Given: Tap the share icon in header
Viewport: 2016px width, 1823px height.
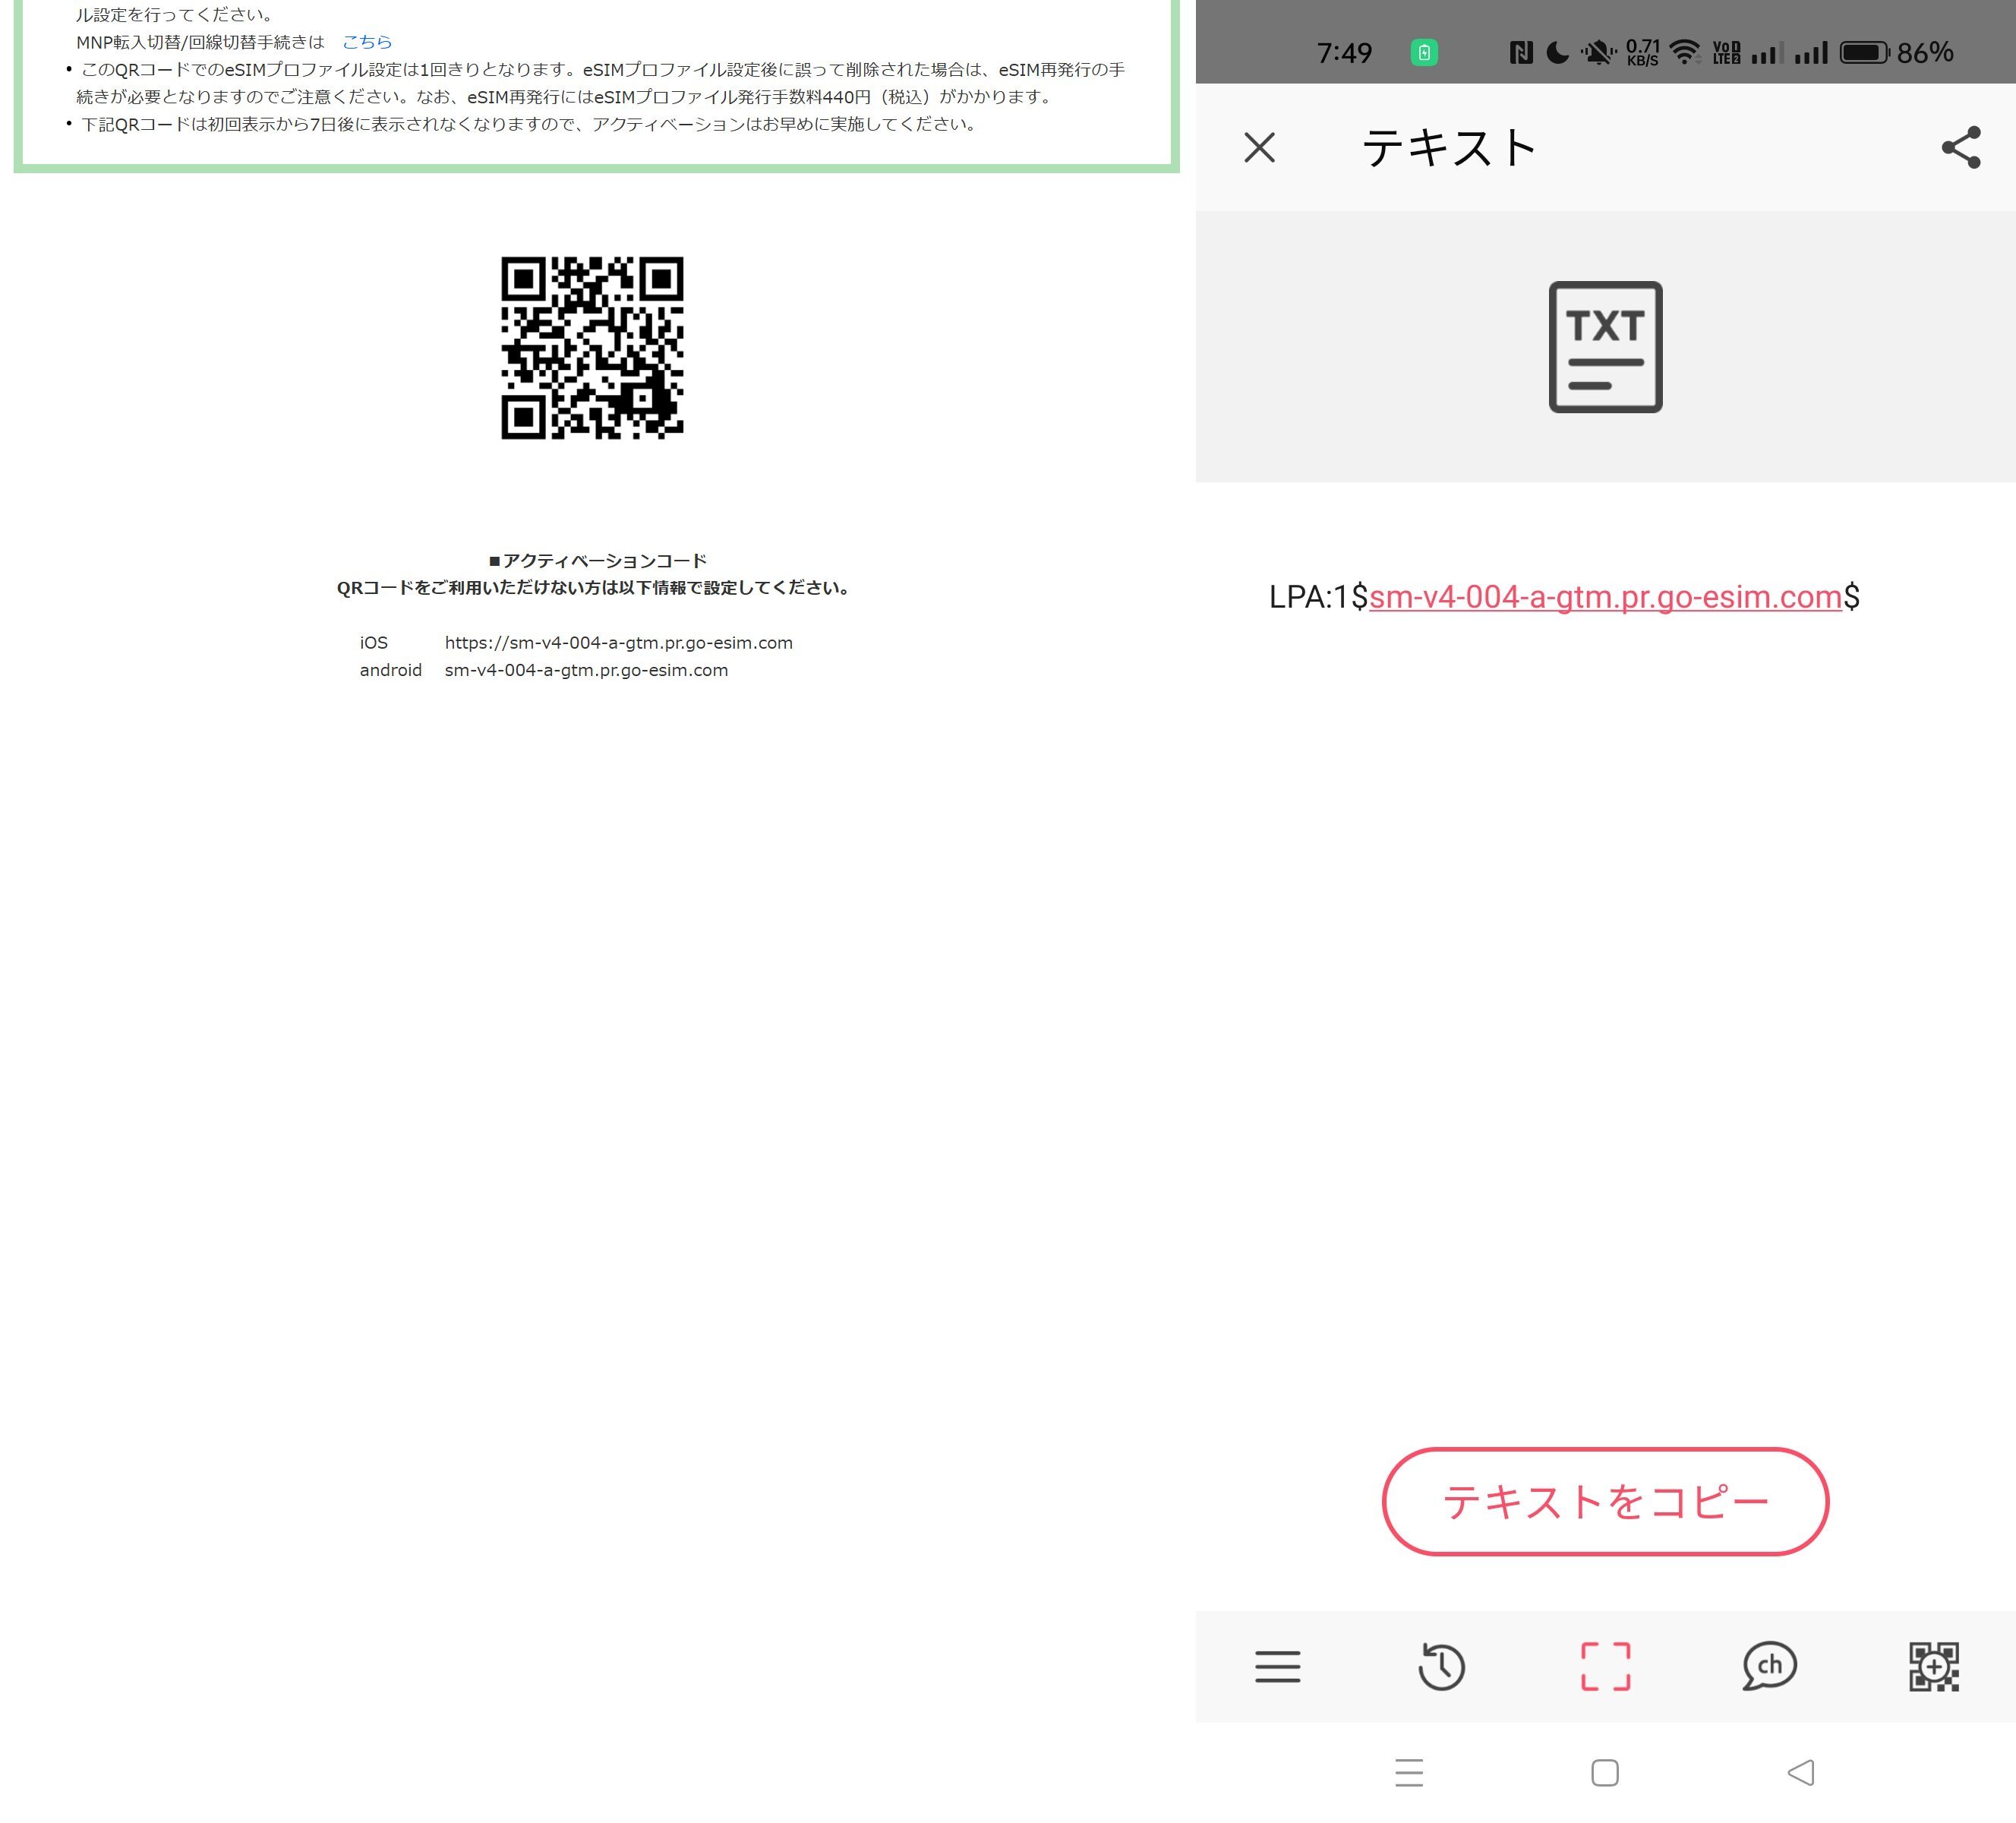Looking at the screenshot, I should tap(1960, 147).
